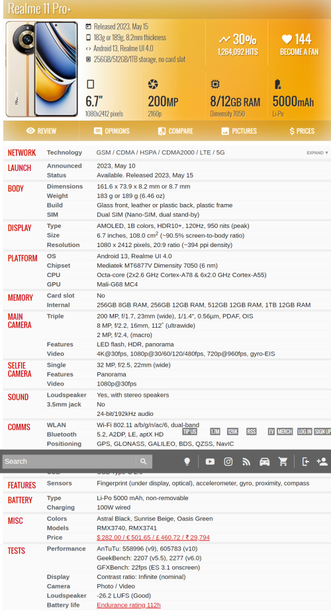Open the merch shopping cart icon
331x612 pixels.
coord(283,462)
